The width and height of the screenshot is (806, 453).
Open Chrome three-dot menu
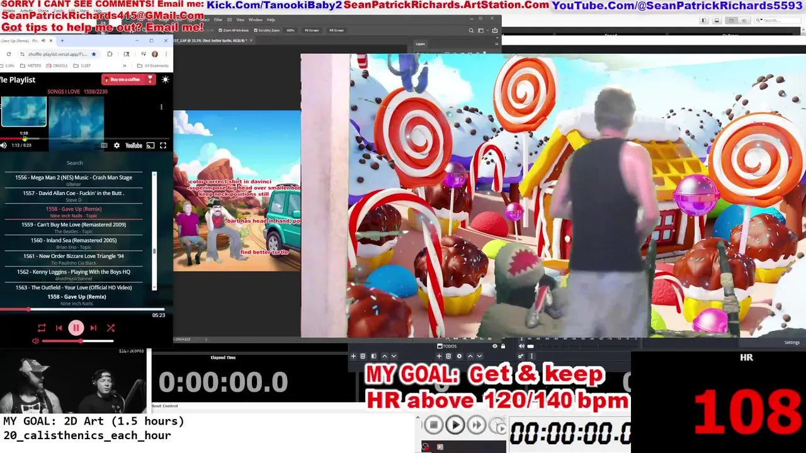(166, 54)
